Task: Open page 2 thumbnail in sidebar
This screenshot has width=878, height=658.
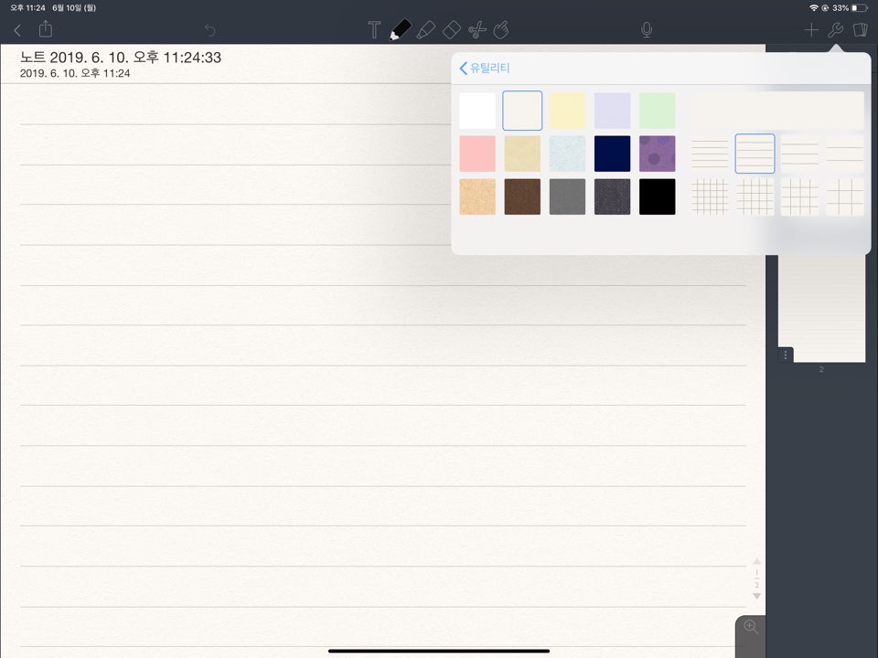Action: pos(821,308)
